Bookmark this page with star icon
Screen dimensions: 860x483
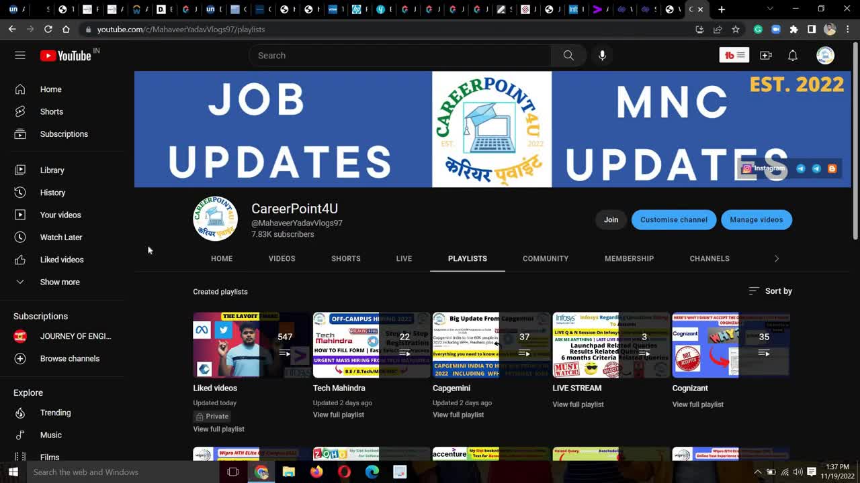coord(736,30)
